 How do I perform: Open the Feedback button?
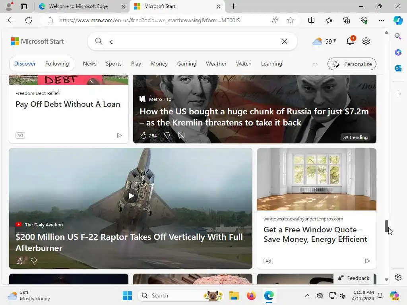pyautogui.click(x=354, y=278)
